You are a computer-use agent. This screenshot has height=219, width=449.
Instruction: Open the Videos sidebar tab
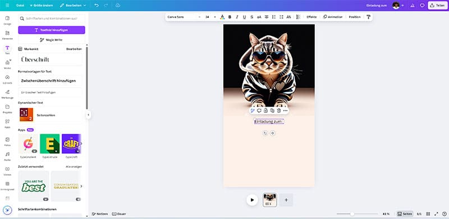pos(7,171)
